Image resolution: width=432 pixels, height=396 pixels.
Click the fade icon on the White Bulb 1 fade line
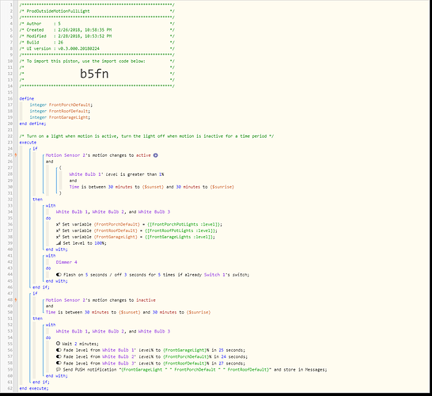coord(59,350)
